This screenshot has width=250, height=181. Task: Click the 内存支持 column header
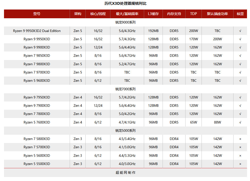(174, 14)
